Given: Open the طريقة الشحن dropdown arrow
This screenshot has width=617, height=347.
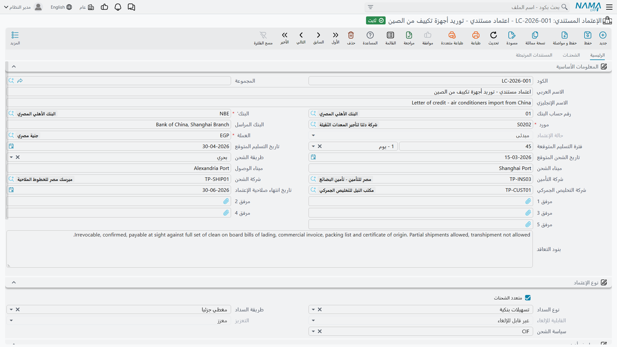Looking at the screenshot, I should coord(11,157).
